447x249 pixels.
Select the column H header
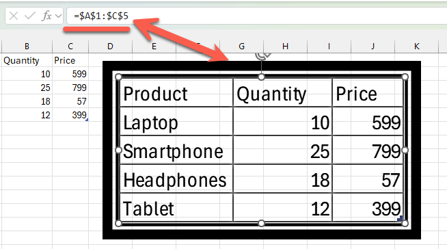(x=286, y=47)
